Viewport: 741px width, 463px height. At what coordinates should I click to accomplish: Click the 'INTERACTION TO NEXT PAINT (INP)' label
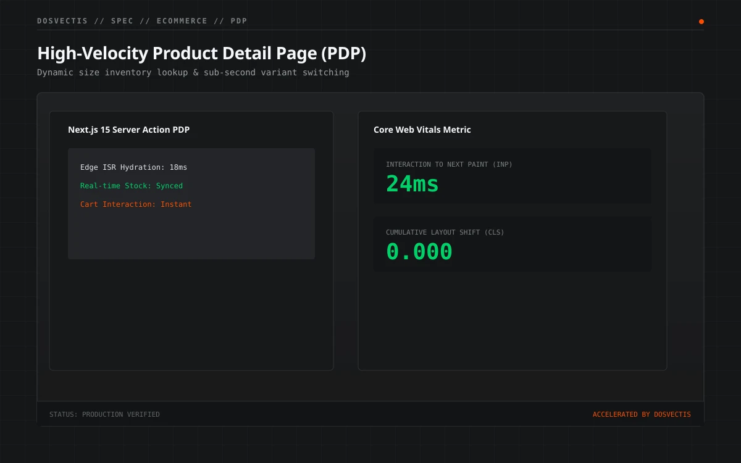tap(449, 164)
